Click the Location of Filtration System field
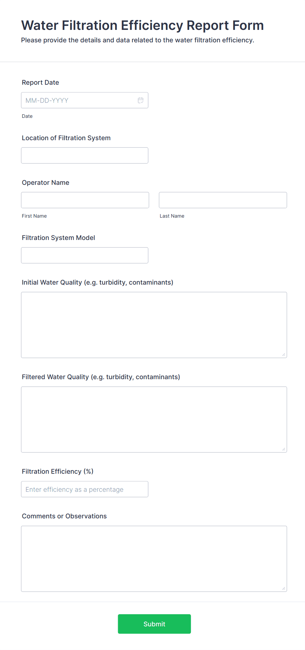 click(85, 155)
